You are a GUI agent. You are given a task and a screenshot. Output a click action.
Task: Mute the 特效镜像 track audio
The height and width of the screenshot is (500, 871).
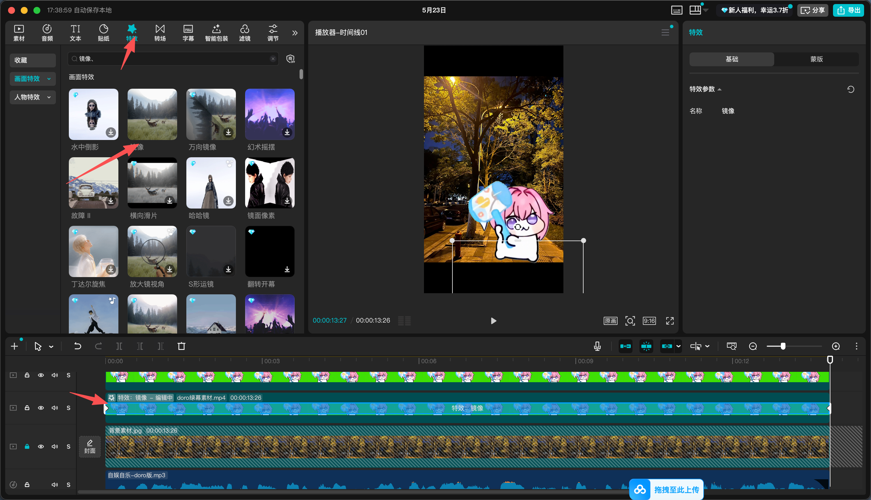(55, 408)
